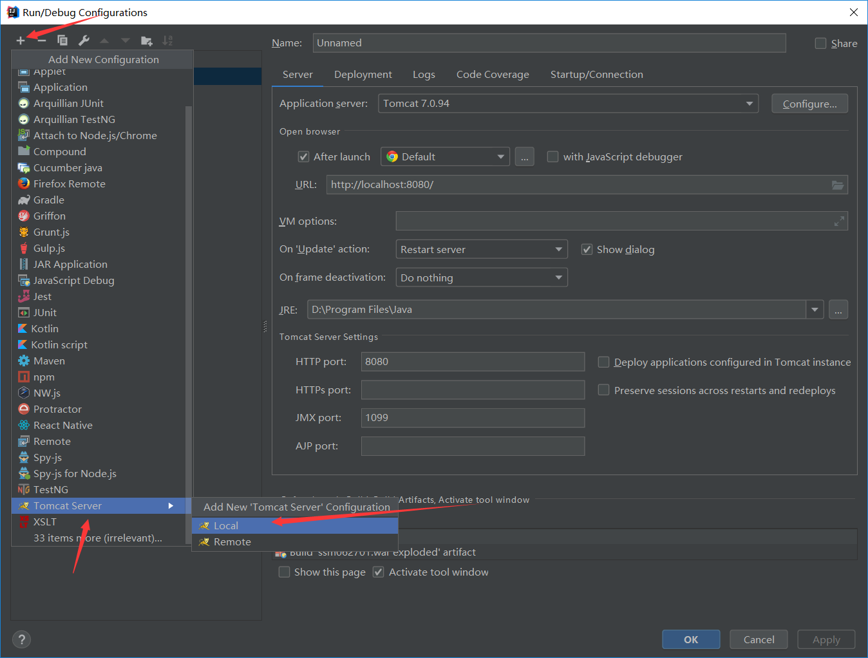868x658 pixels.
Task: Enable with JavaScript debugger checkbox
Action: tap(552, 156)
